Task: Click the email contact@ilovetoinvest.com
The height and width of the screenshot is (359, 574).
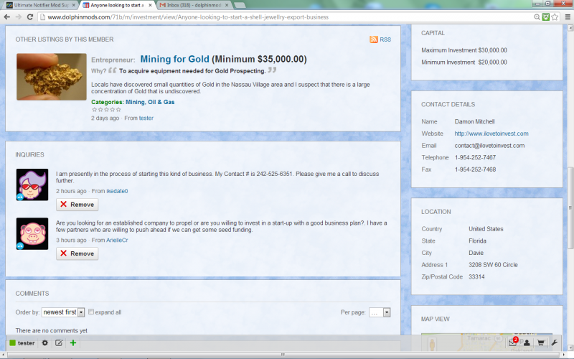Action: [489, 146]
